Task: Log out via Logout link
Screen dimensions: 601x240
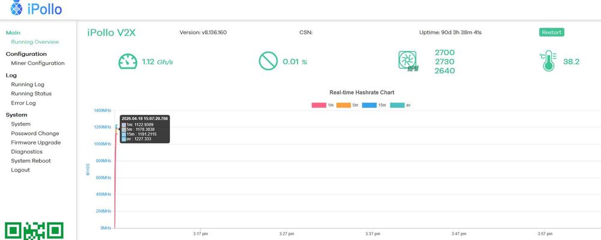Action: [20, 170]
